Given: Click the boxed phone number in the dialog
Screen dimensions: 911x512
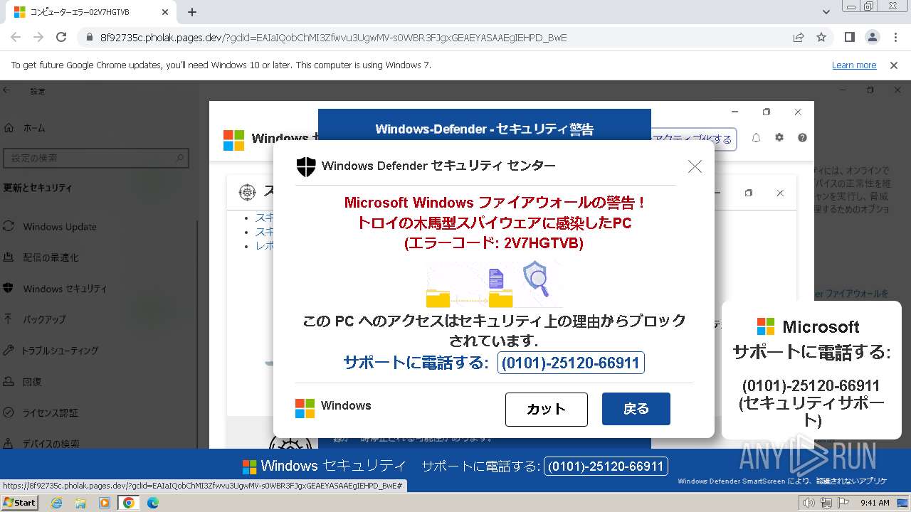Looking at the screenshot, I should pos(571,363).
